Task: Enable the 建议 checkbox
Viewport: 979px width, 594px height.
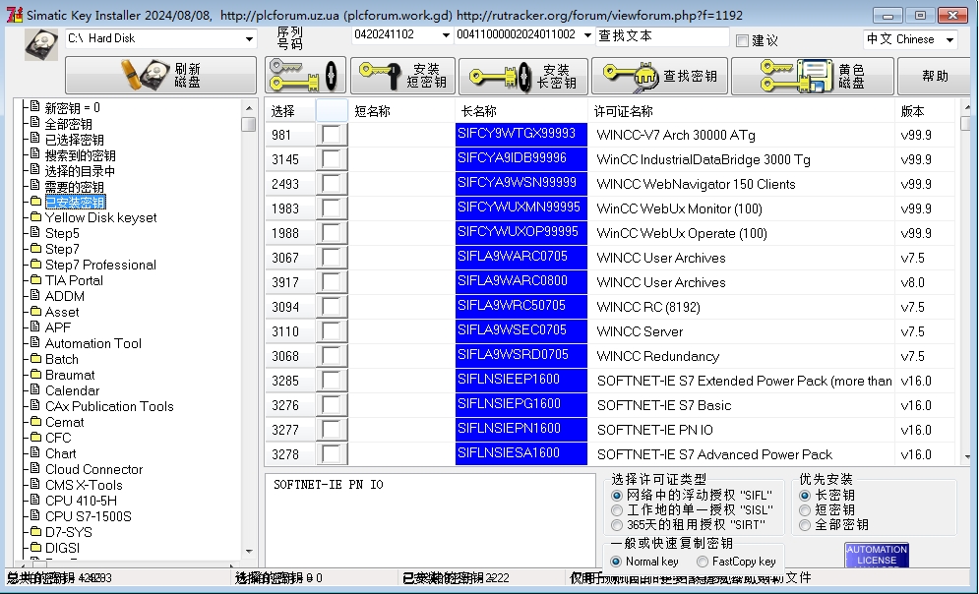Action: (743, 40)
